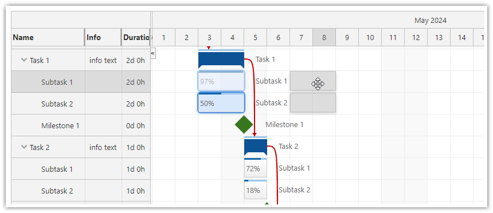Click the 50% Subtask 2 bar
The height and width of the screenshot is (213, 493).
coord(221,102)
